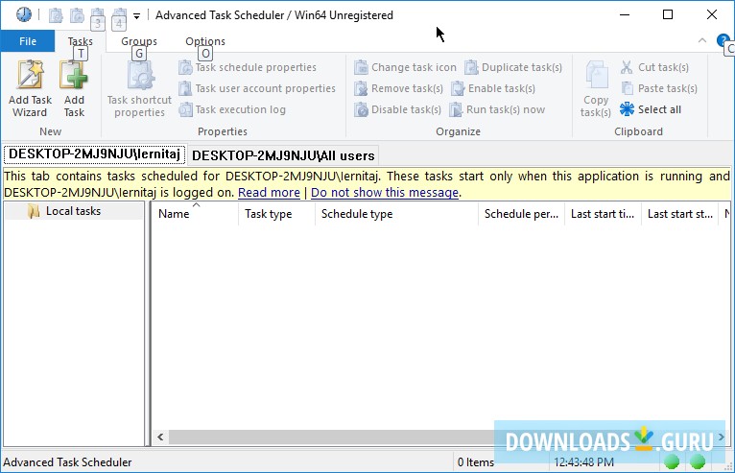735x473 pixels.
Task: Click Duplicate task(s)
Action: (513, 67)
